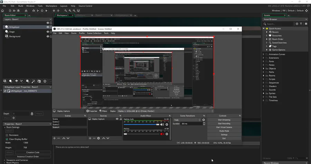Toggle visibility eye for Kirbyplayer layer
Screen dimensions: 311x164
pos(48,27)
